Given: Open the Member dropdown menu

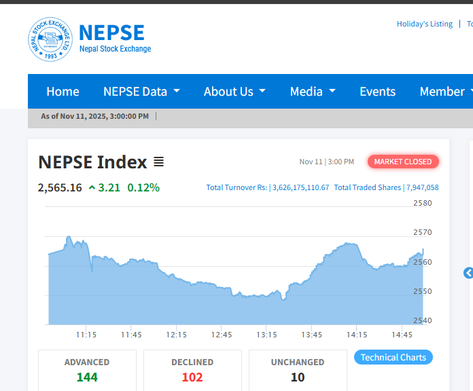Looking at the screenshot, I should pyautogui.click(x=444, y=92).
